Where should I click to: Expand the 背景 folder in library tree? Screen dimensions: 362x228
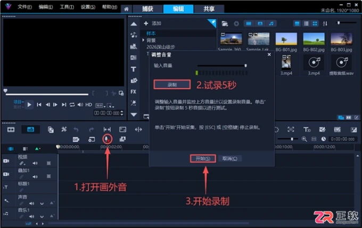pos(143,40)
